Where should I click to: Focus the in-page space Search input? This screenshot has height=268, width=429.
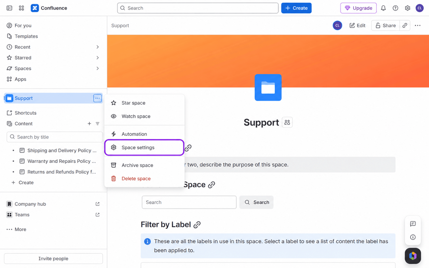(x=189, y=202)
